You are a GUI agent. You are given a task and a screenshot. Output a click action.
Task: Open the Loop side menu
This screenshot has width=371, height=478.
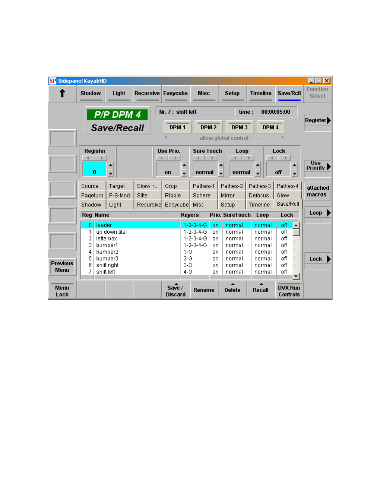(x=318, y=215)
